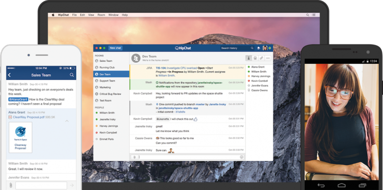Viewport: 383px width, 190px height.
Task: Open the 37a9dfe commit hash link
Action: [180, 112]
